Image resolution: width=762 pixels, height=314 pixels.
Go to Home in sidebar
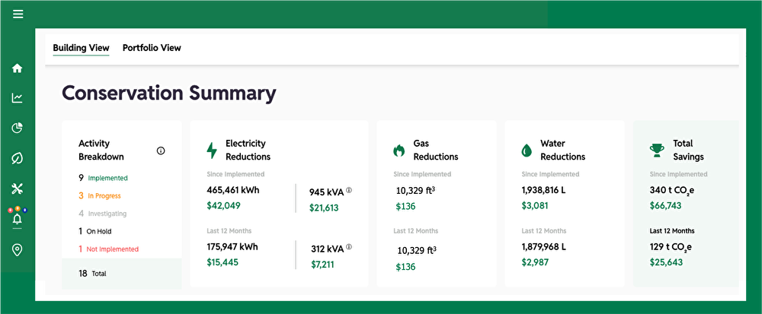[x=18, y=68]
